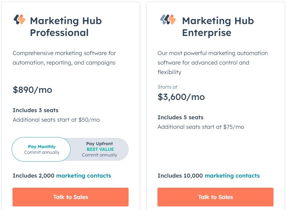The width and height of the screenshot is (286, 210).
Task: Click the Marketing Hub Professional heading
Action: [x=65, y=27]
